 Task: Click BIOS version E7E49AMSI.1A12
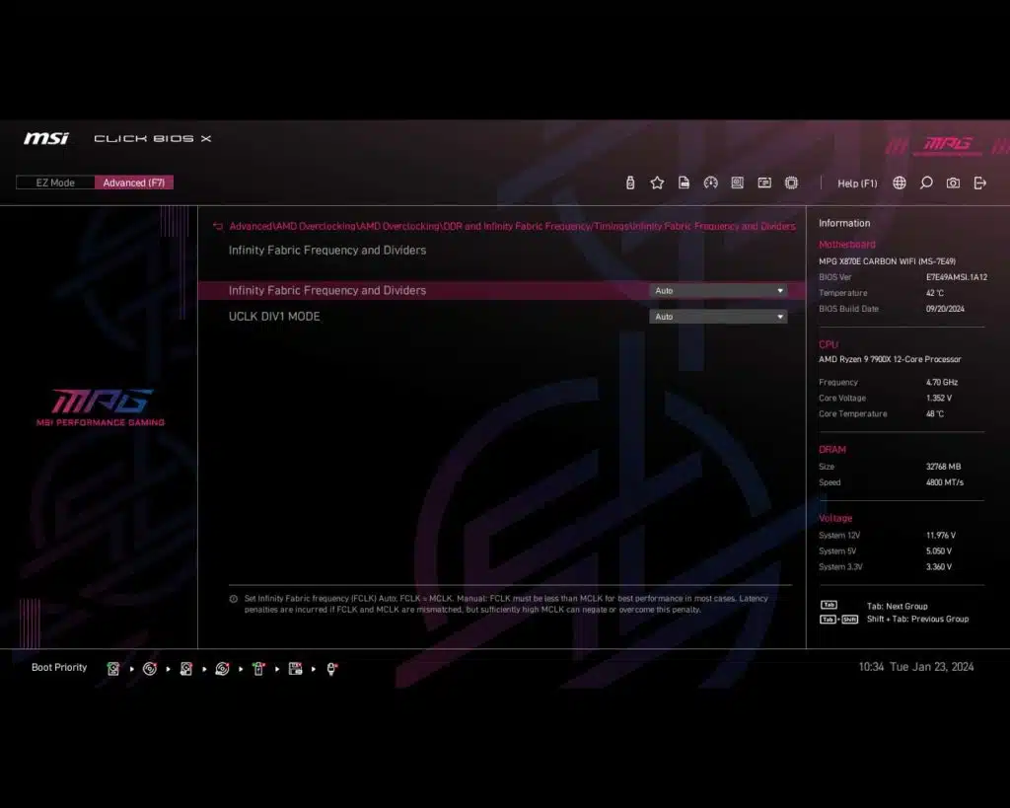coord(957,277)
